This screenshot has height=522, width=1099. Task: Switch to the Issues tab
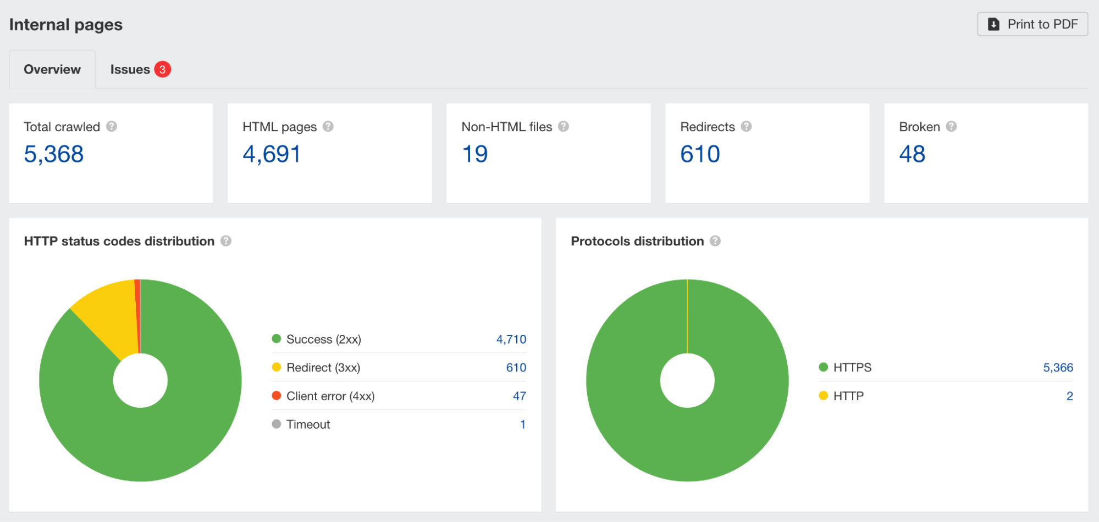coord(131,69)
